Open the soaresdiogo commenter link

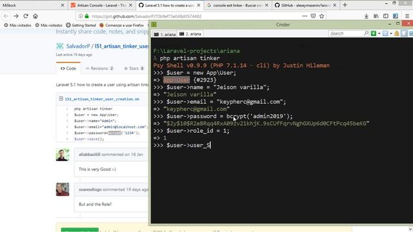pyautogui.click(x=90, y=189)
